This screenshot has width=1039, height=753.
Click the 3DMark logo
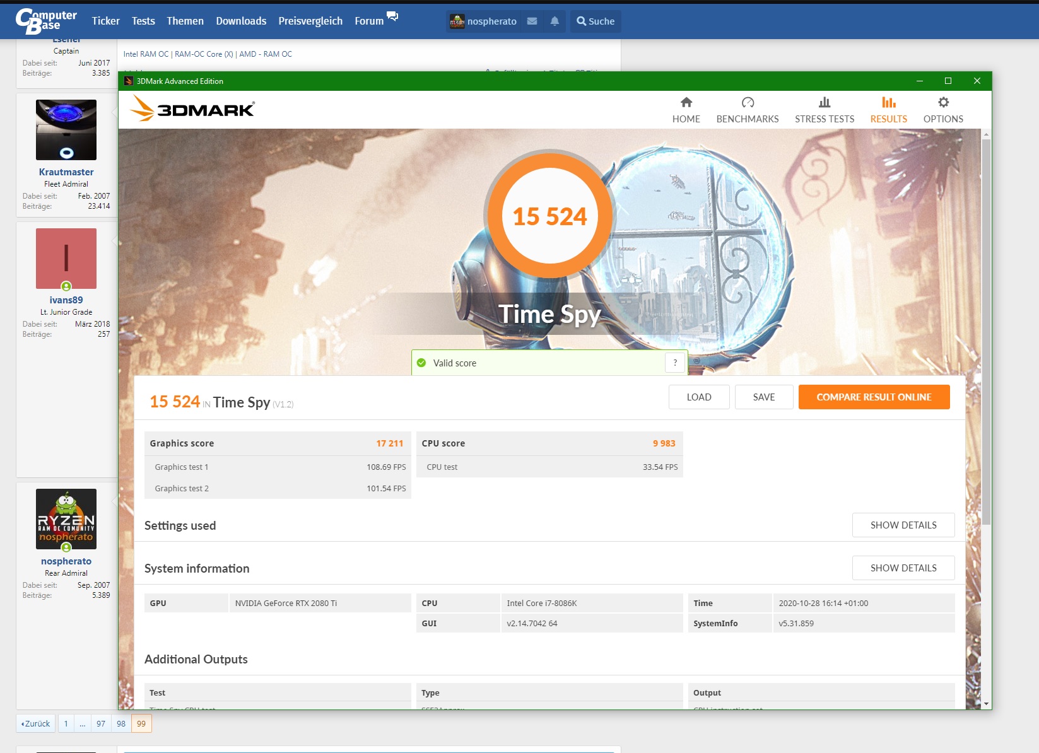192,109
